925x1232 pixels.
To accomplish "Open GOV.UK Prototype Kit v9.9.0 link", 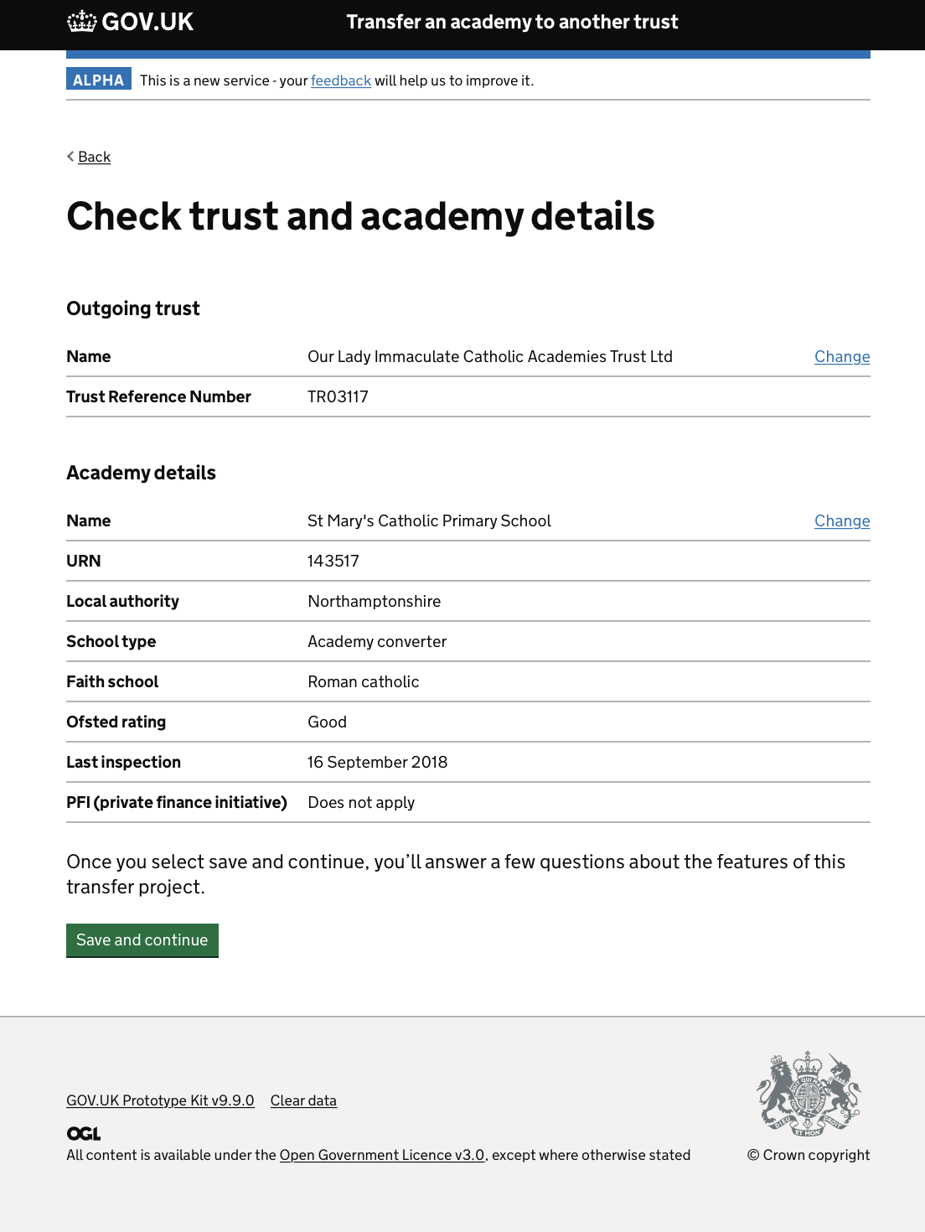I will pyautogui.click(x=160, y=1100).
